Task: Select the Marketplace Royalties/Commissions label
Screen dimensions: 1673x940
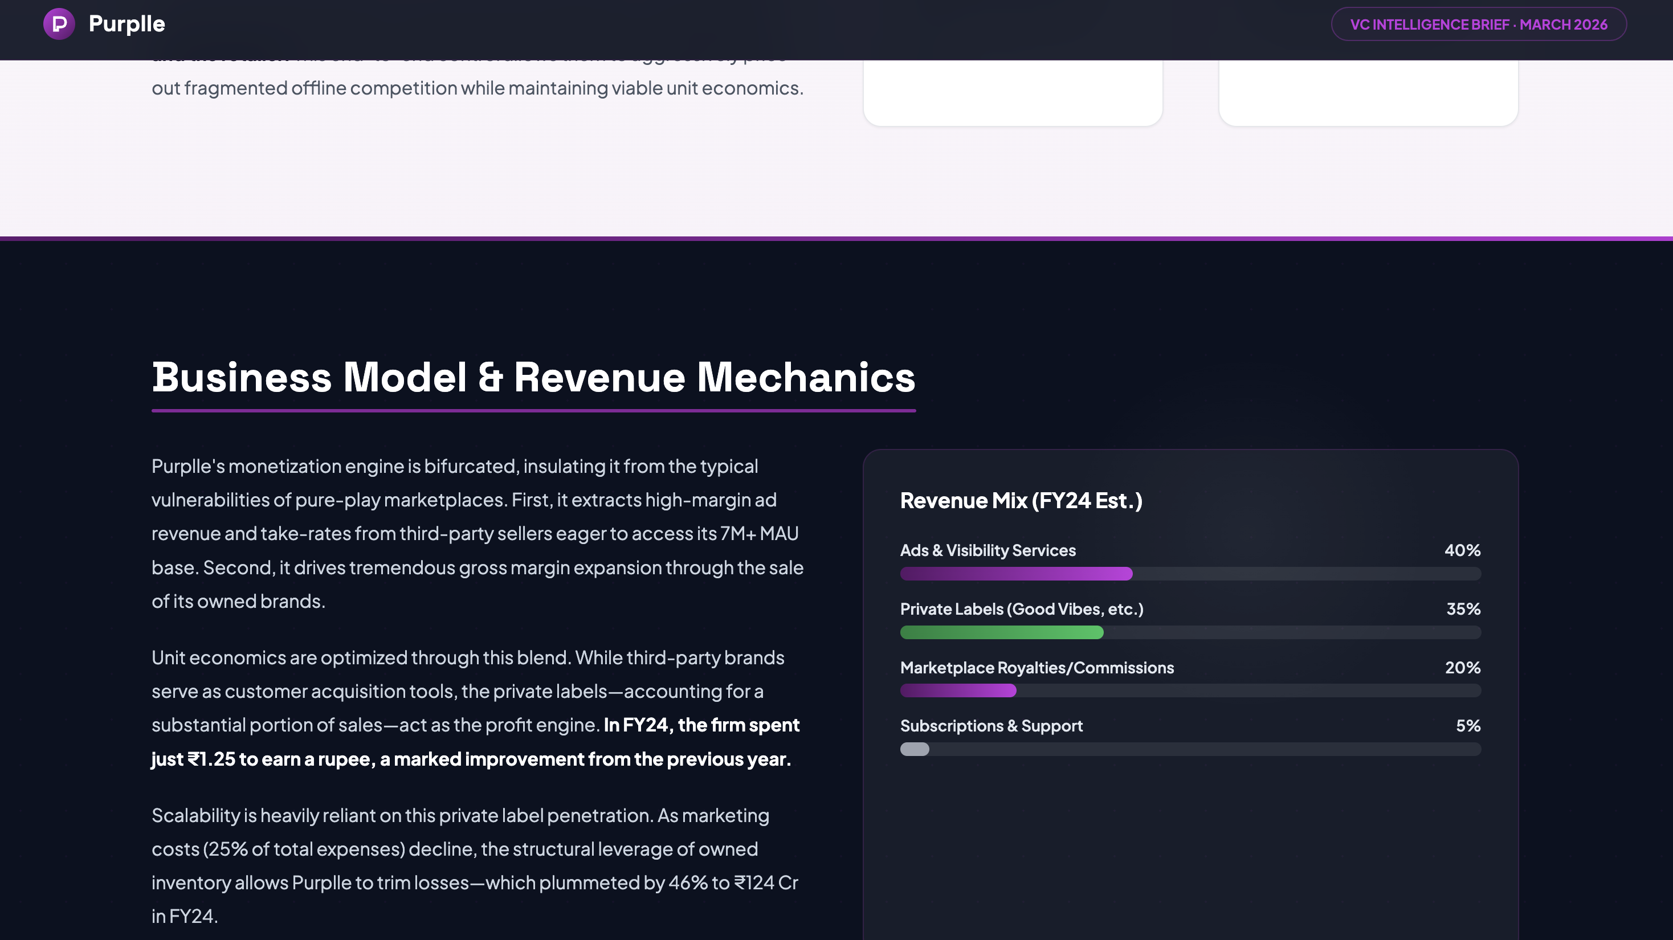Action: click(x=1037, y=667)
